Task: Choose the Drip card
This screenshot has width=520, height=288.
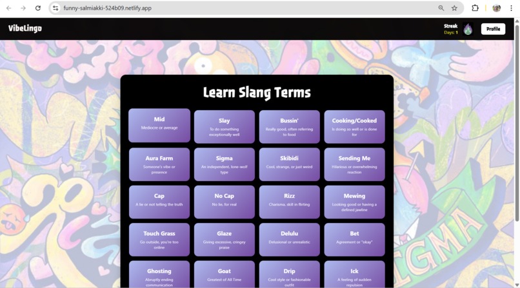Action: click(289, 274)
